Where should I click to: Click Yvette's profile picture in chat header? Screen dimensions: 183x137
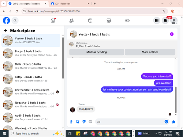[74, 34]
